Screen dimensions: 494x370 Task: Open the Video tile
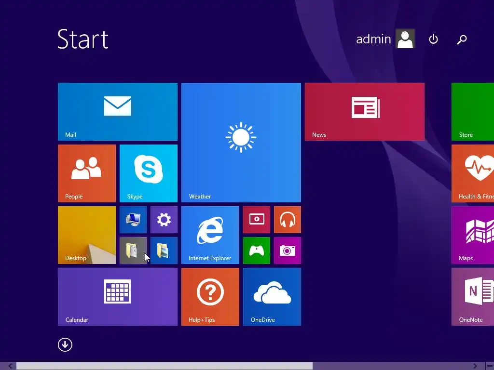[257, 220]
